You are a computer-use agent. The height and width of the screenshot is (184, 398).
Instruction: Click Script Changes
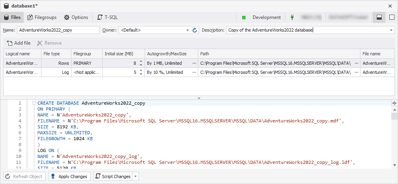113,176
